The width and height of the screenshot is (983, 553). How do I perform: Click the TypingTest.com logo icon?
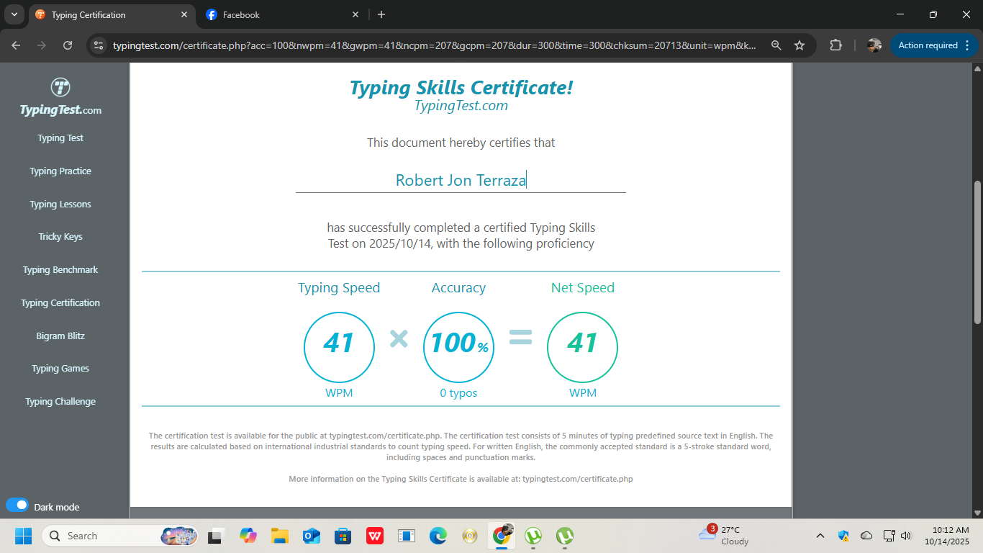(60, 88)
